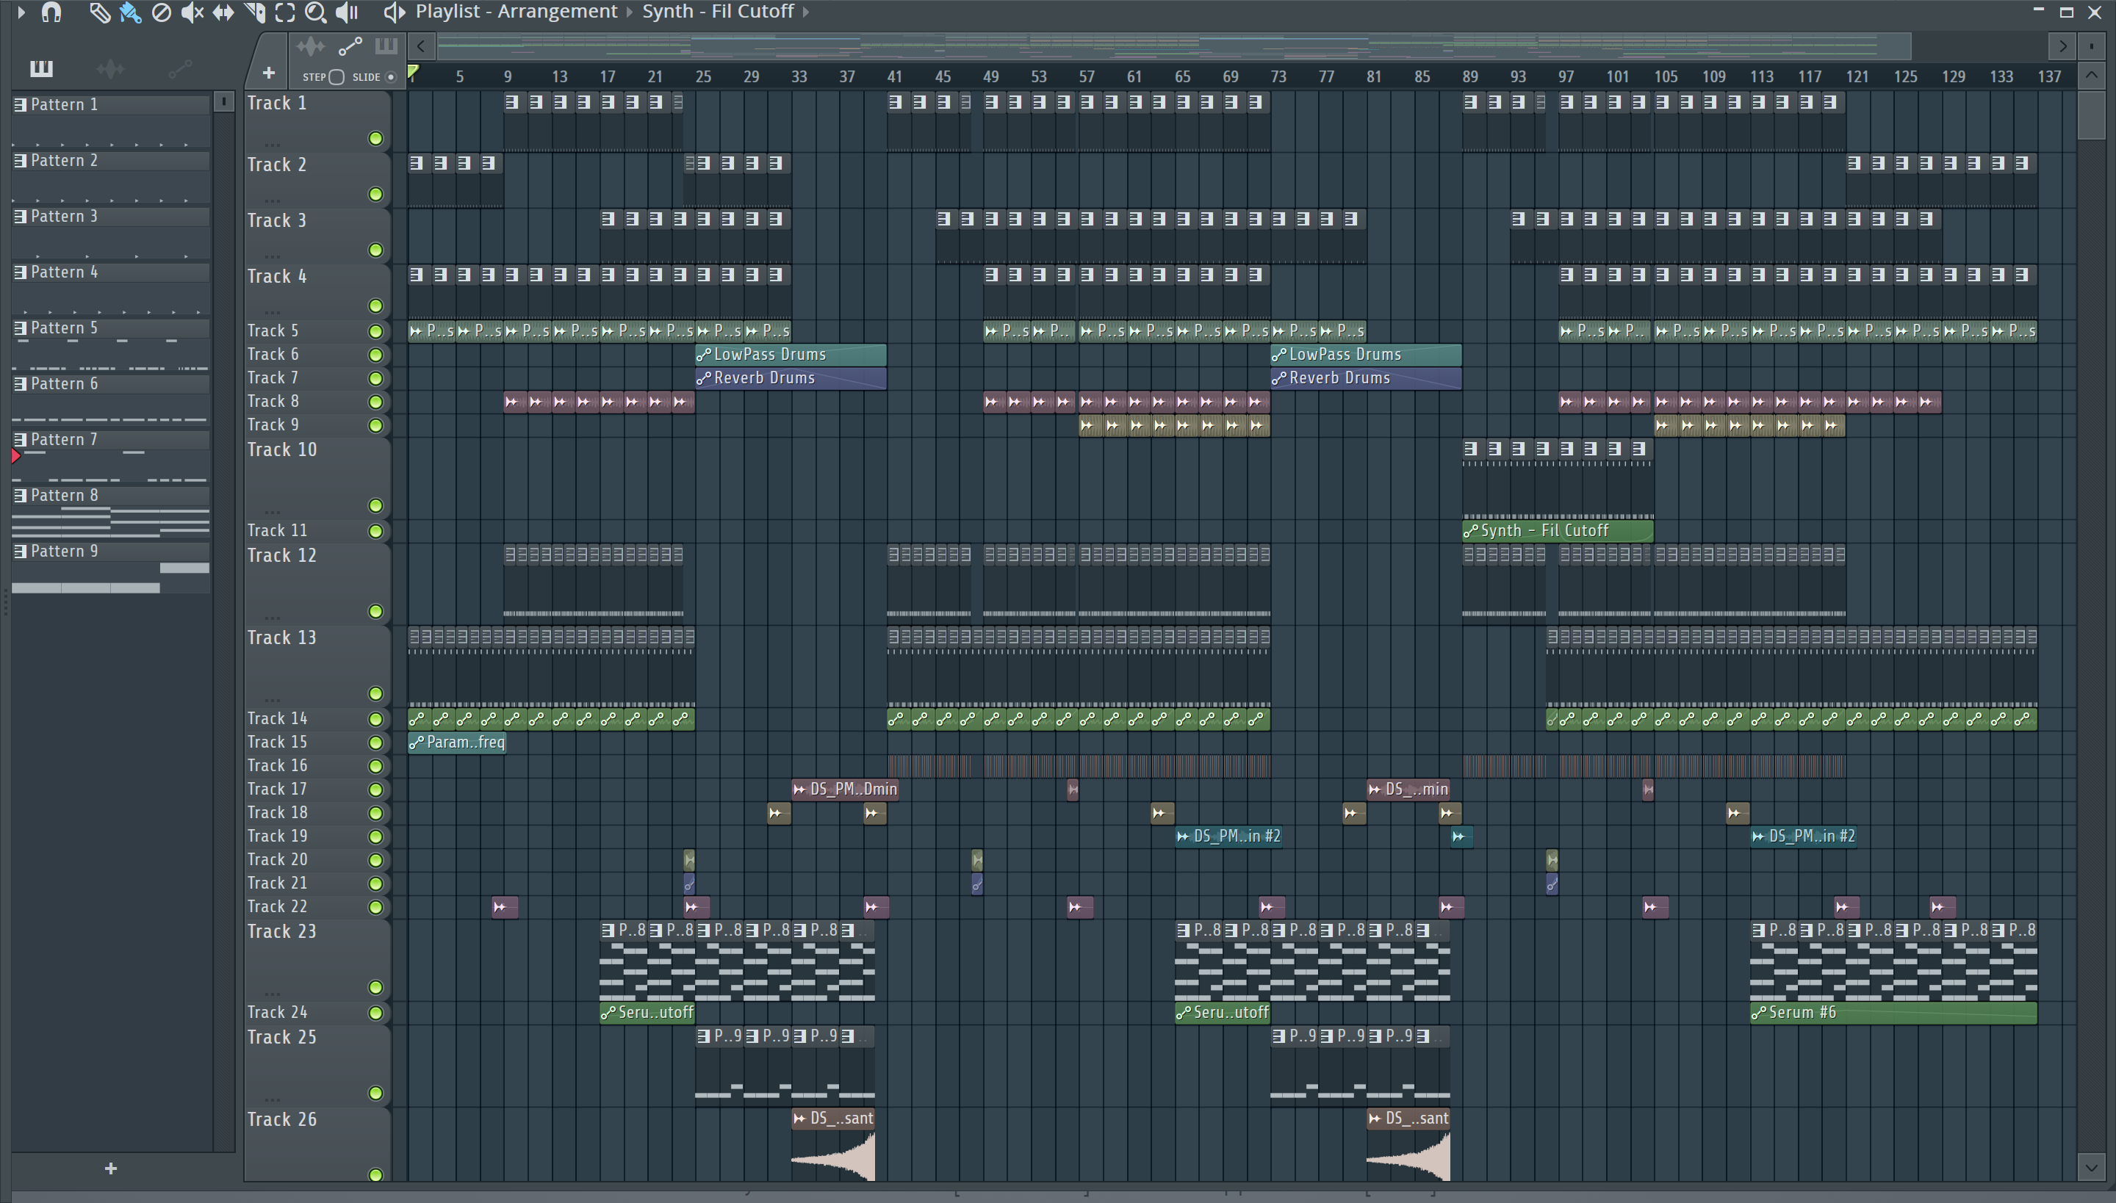This screenshot has height=1203, width=2116.
Task: Click the speaker icon beside Playlist title
Action: pos(395,12)
